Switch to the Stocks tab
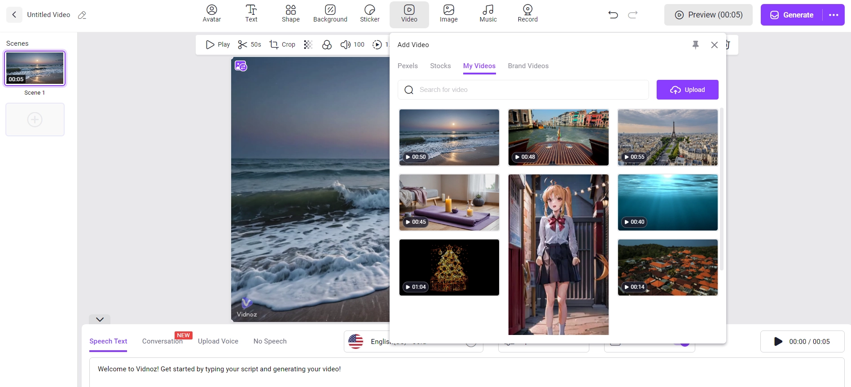Image resolution: width=851 pixels, height=387 pixels. (x=440, y=66)
